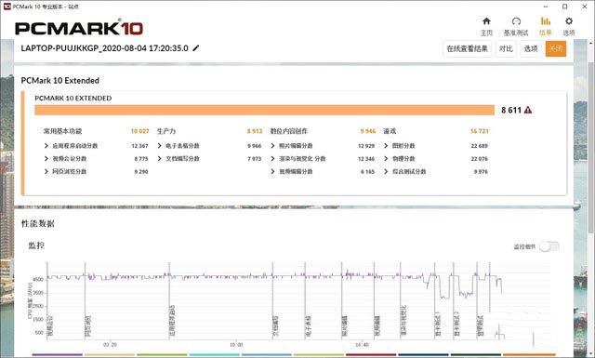Click the PCMark app icon in title bar
Image resolution: width=595 pixels, height=358 pixels.
[x=7, y=7]
